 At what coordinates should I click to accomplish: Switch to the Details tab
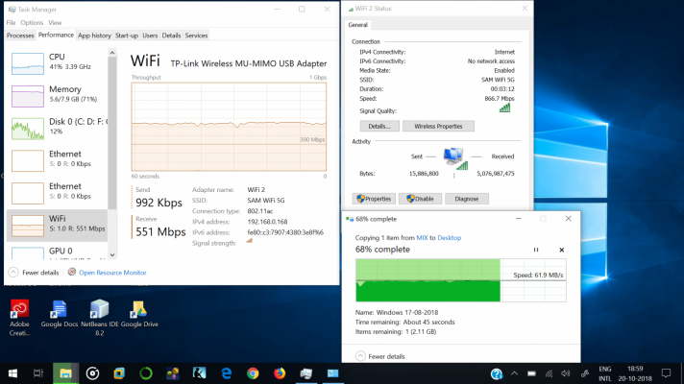pyautogui.click(x=171, y=36)
